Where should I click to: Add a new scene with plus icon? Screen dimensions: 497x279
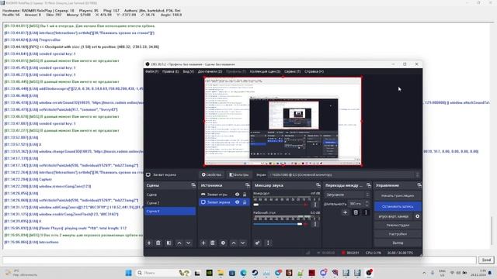click(149, 243)
